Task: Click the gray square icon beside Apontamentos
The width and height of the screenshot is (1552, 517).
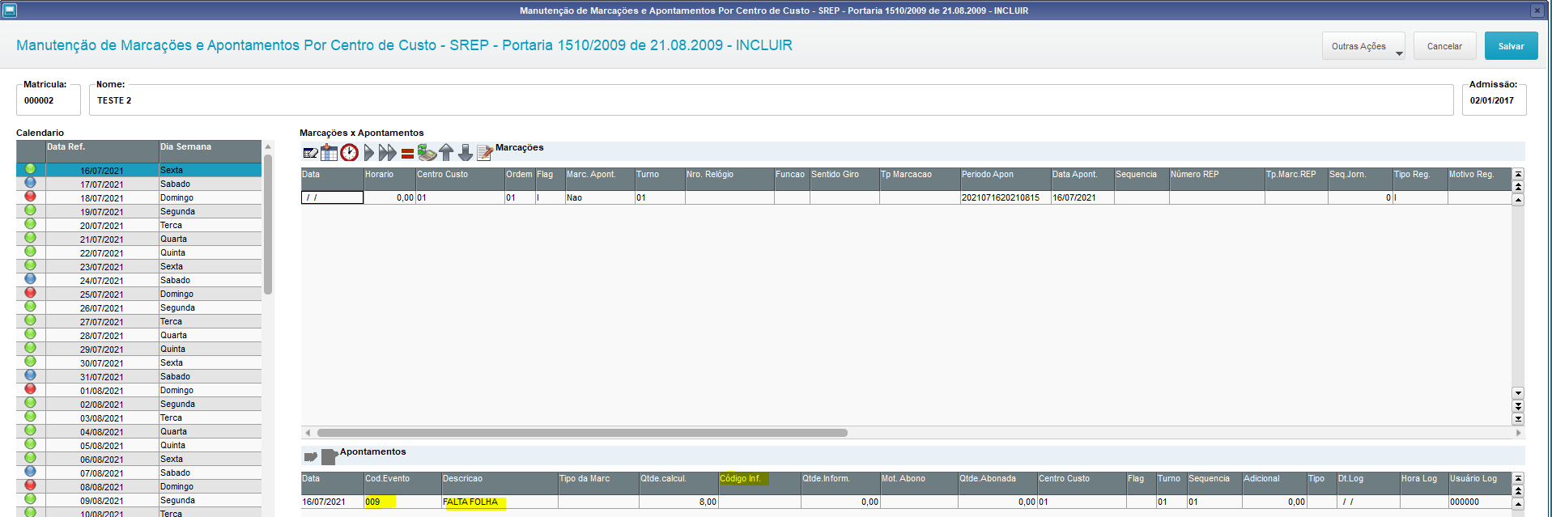Action: click(x=328, y=457)
